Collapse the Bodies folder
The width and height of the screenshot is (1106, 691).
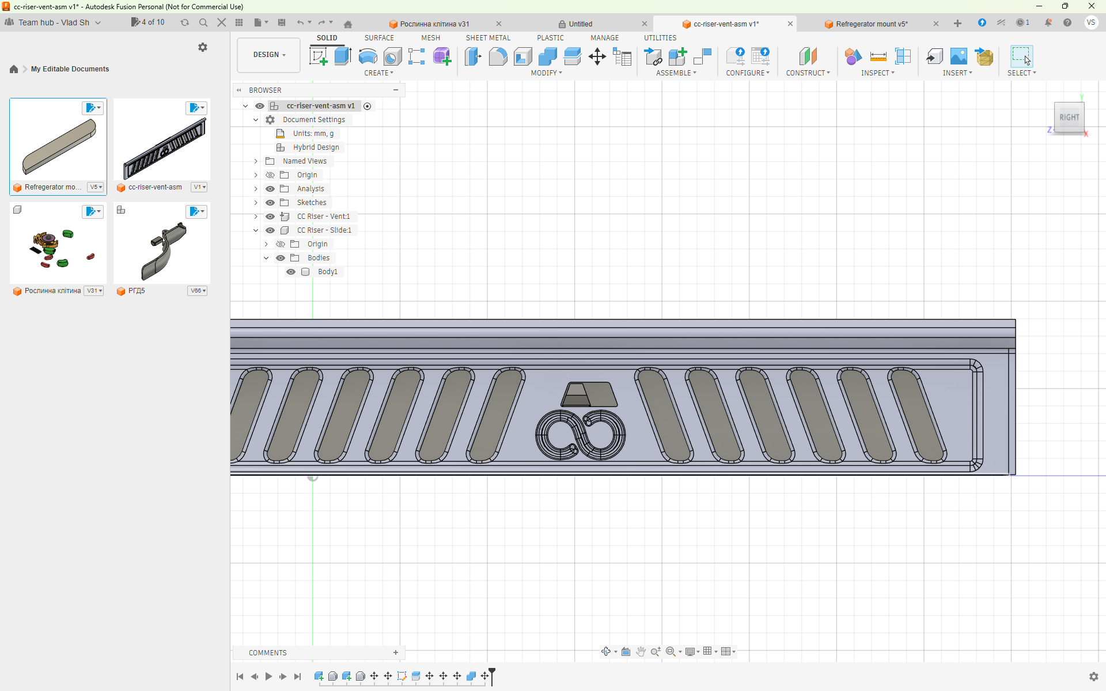point(266,258)
